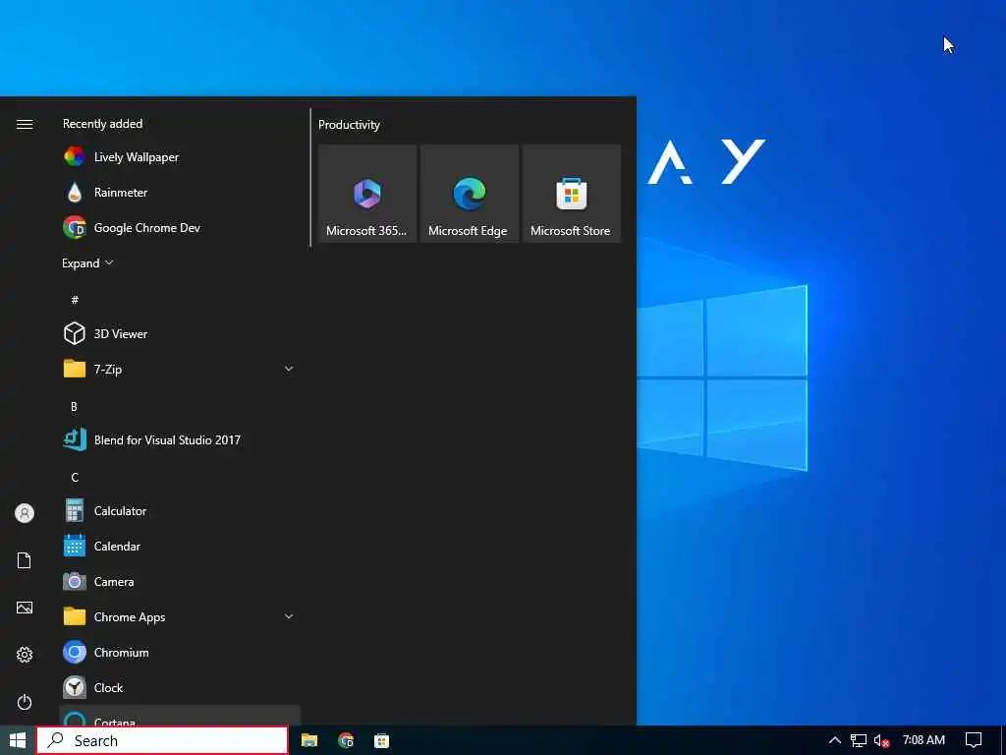Expand the Start menu hamburger button
The image size is (1006, 755).
coord(25,125)
